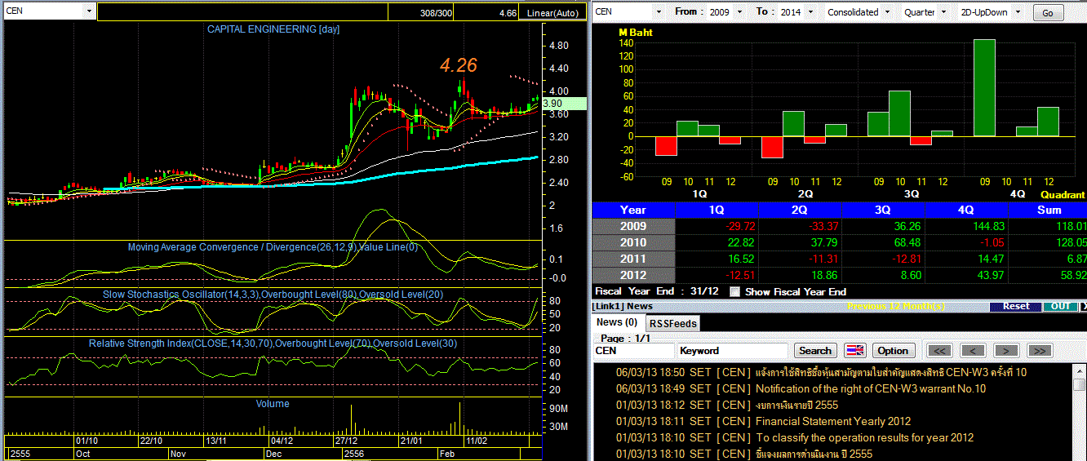Go to next news page (>)

pyautogui.click(x=1006, y=351)
